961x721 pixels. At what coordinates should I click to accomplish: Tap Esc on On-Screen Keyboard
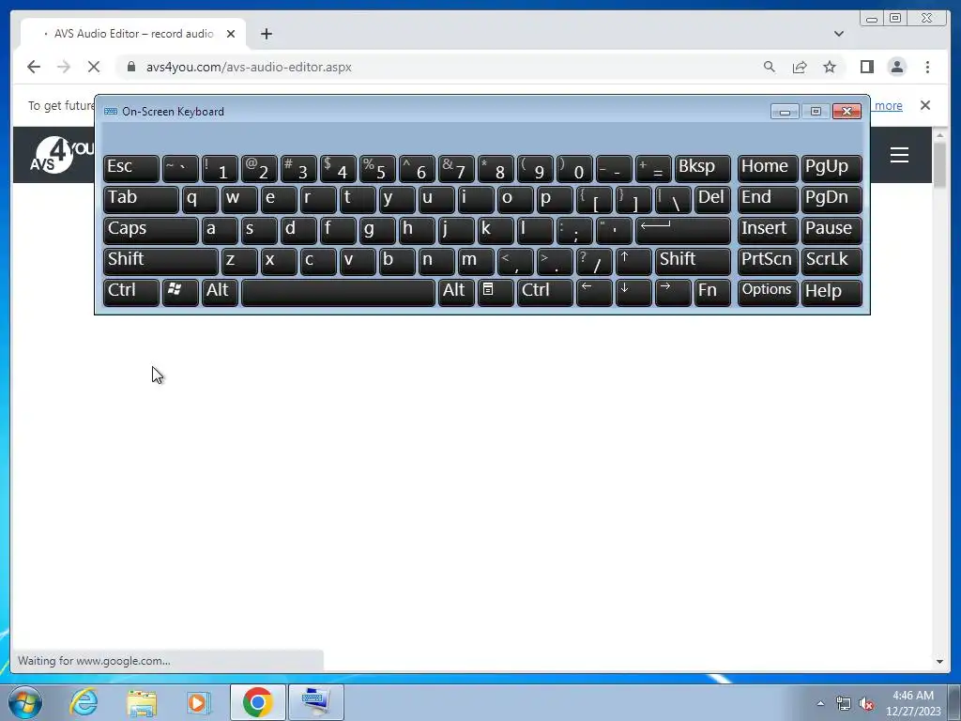pos(131,168)
